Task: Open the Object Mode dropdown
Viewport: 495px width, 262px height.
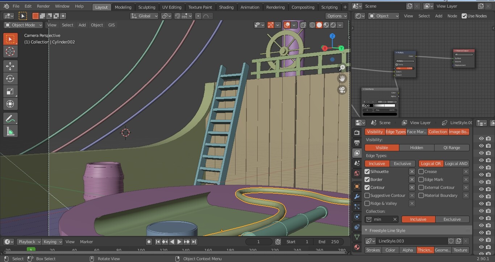Action: pos(23,25)
